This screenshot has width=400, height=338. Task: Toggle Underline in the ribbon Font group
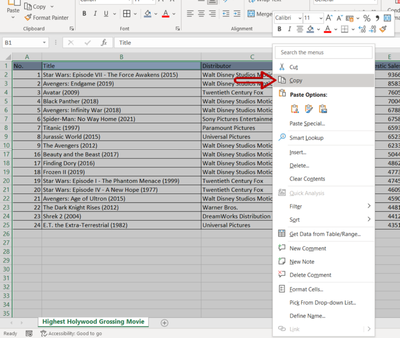pyautogui.click(x=106, y=14)
